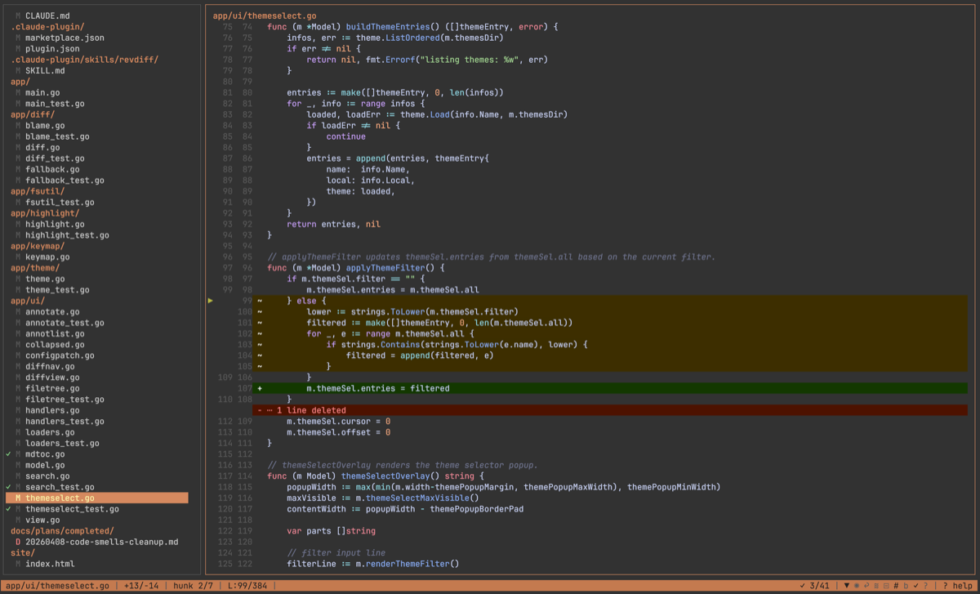The width and height of the screenshot is (980, 594).
Task: Click the dot indicator icon in status bar
Action: coord(857,585)
